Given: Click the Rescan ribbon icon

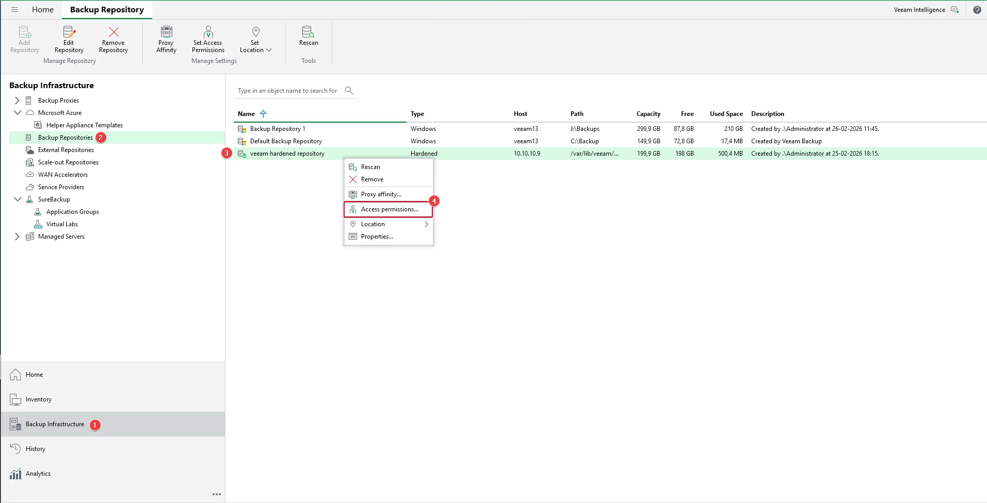Looking at the screenshot, I should click(308, 32).
